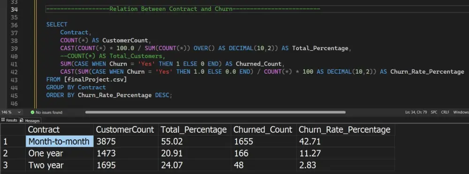Click the SELECT keyword on line 36
This screenshot has height=174, width=469.
coord(57,24)
